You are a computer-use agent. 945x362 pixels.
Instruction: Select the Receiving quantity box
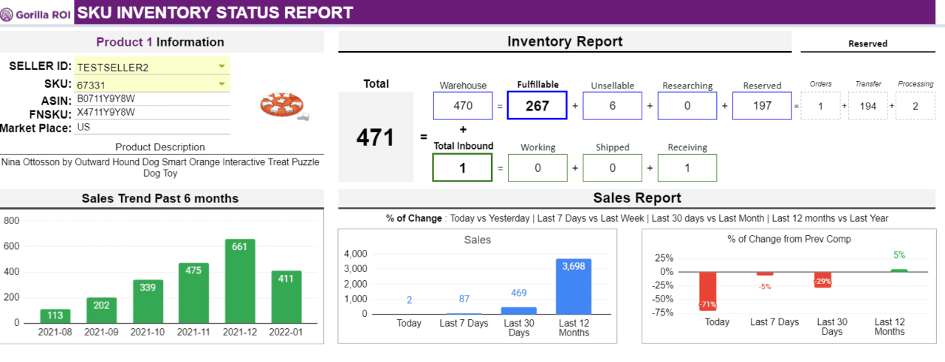click(687, 167)
